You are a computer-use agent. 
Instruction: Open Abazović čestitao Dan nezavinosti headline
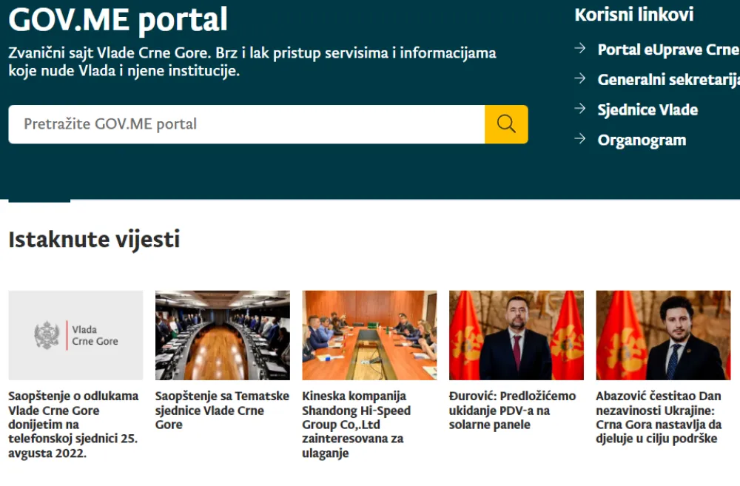659,417
